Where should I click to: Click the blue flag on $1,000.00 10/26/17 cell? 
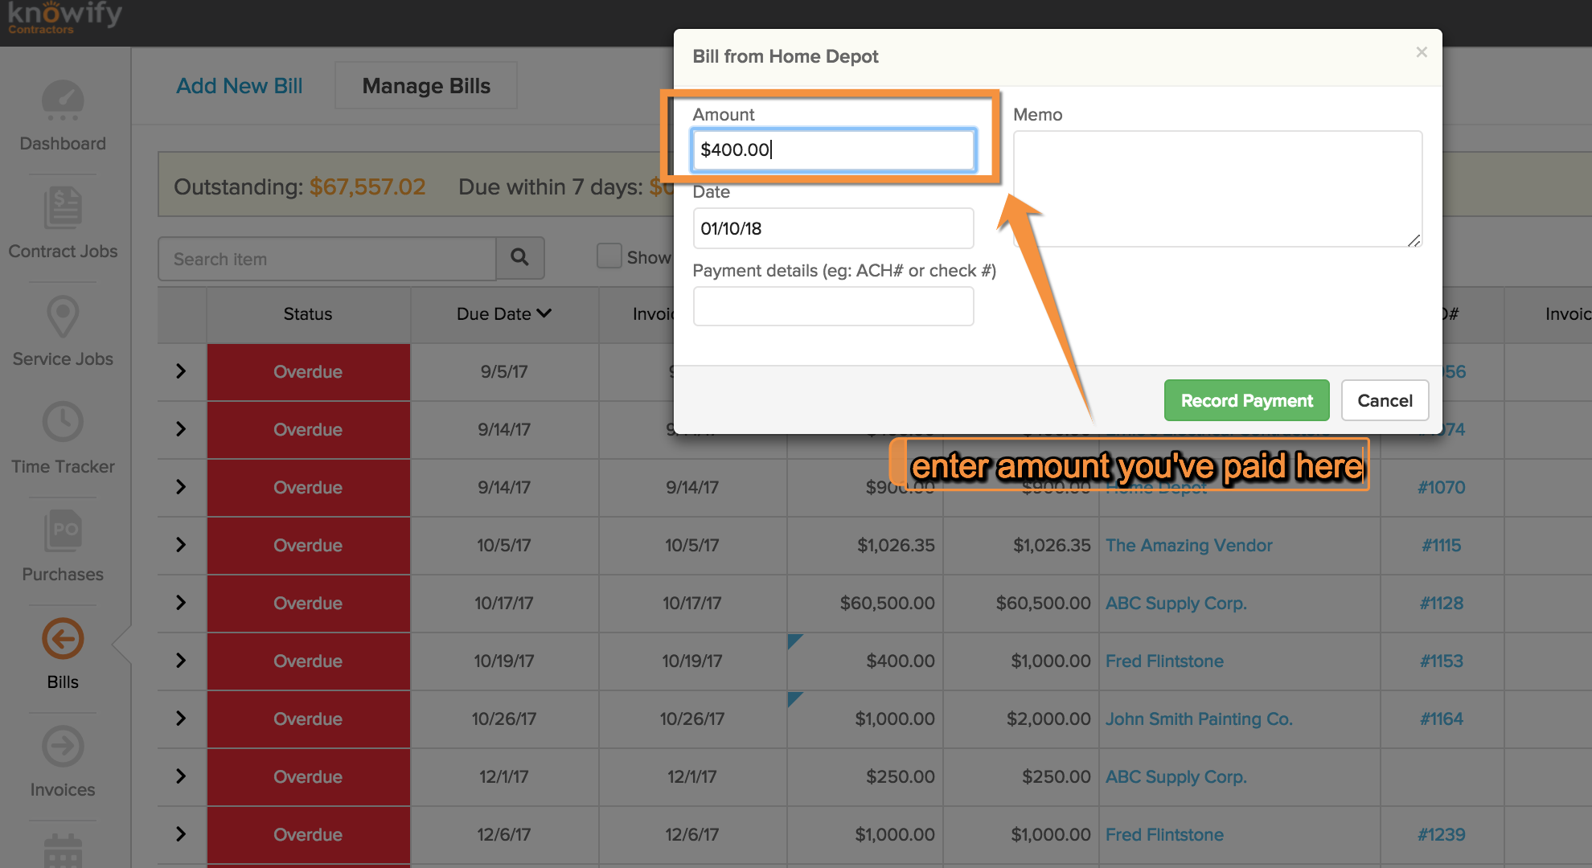(795, 699)
